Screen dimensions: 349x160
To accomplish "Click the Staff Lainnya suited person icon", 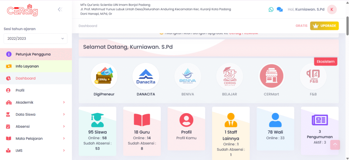I will point(231,120).
